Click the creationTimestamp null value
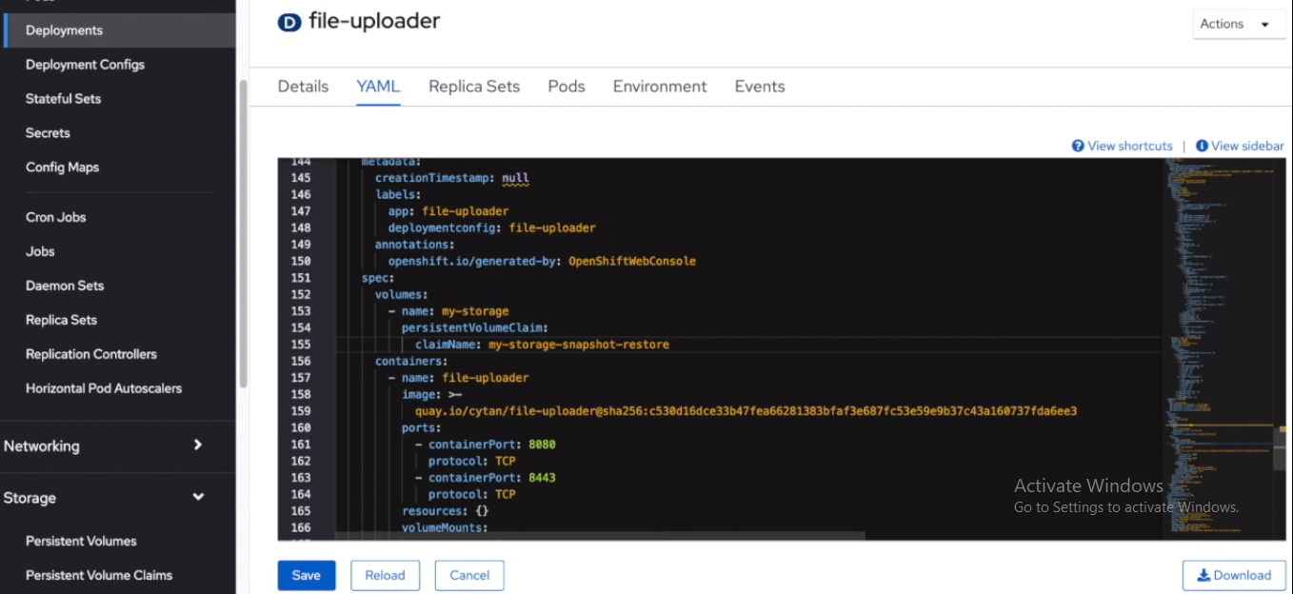 [515, 178]
